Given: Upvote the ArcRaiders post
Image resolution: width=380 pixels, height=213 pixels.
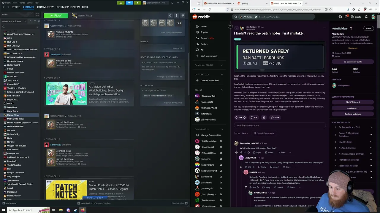Looking at the screenshot, I should 236,117.
